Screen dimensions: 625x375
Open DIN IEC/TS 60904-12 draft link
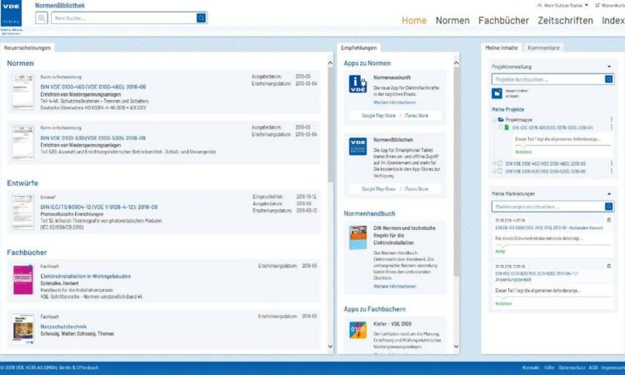pyautogui.click(x=99, y=207)
